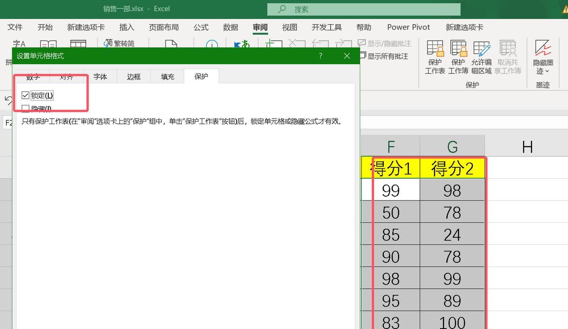The width and height of the screenshot is (568, 329).
Task: Click the search (搜索) box in title bar
Action: coord(364,9)
